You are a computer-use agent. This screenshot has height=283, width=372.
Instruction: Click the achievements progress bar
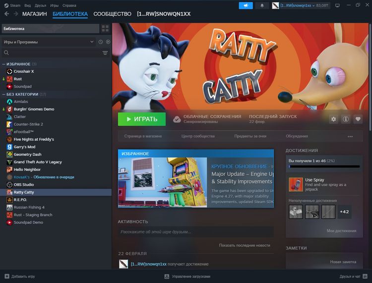(x=324, y=167)
